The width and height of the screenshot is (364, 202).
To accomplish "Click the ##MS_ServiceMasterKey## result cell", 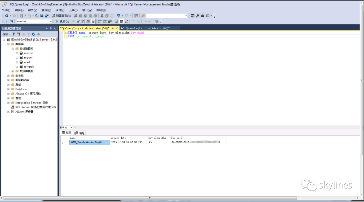I will 90,142.
